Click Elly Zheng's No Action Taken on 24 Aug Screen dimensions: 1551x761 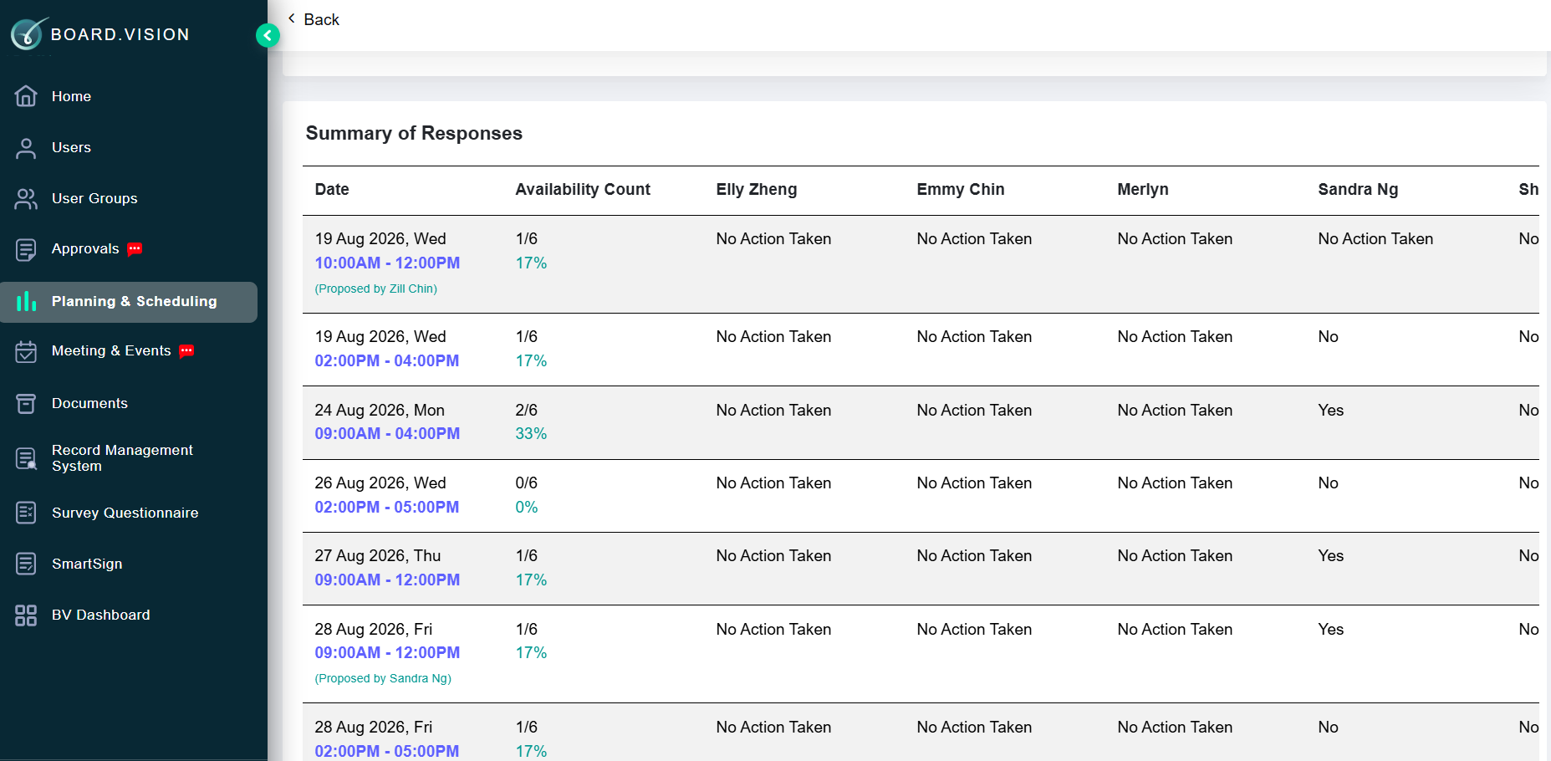click(x=773, y=411)
